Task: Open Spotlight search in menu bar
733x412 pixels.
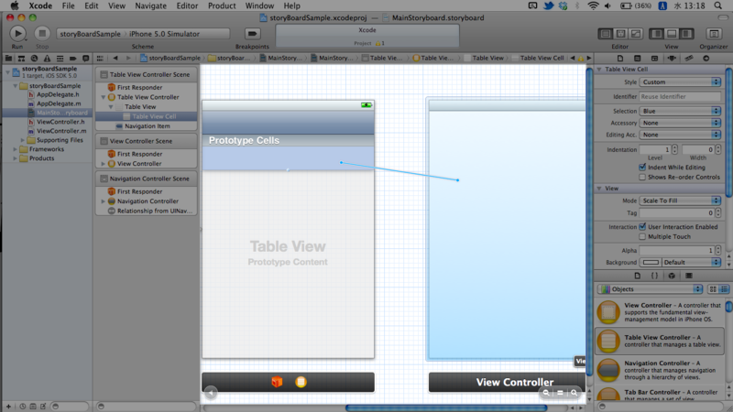Action: click(717, 5)
